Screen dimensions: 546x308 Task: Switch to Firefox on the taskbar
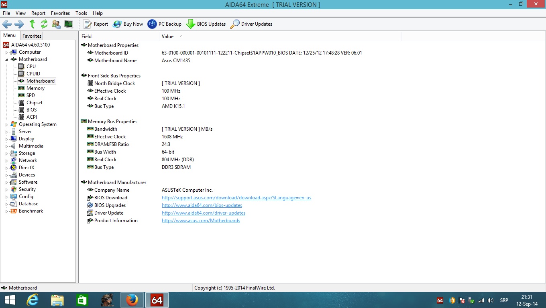point(132,300)
